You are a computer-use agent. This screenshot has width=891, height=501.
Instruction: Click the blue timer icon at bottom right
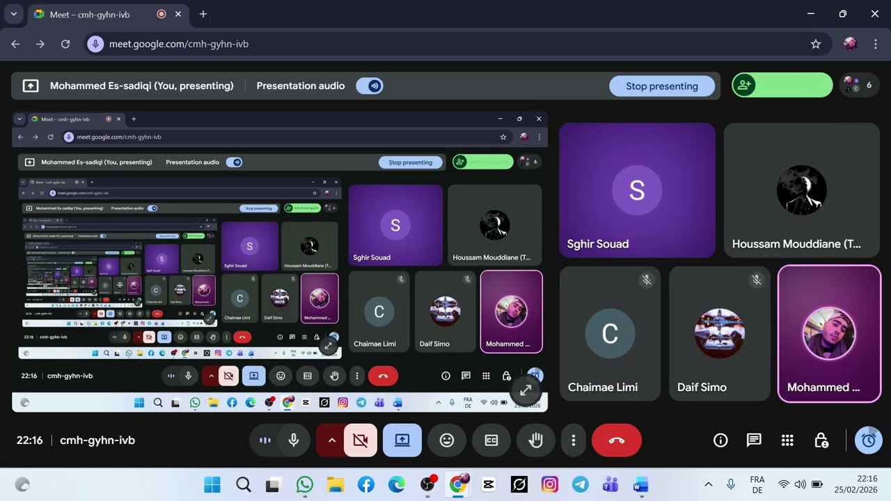pyautogui.click(x=868, y=440)
